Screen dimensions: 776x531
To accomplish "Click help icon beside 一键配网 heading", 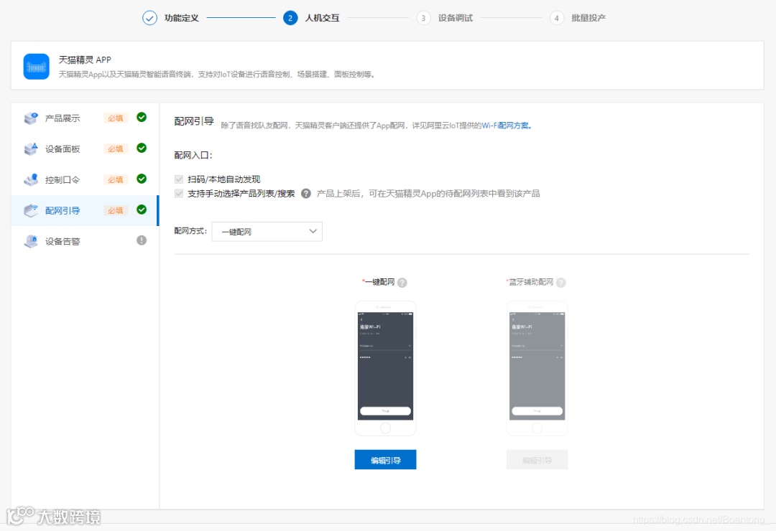I will 402,283.
